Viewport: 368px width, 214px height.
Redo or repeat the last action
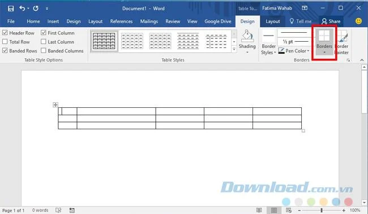[36, 8]
